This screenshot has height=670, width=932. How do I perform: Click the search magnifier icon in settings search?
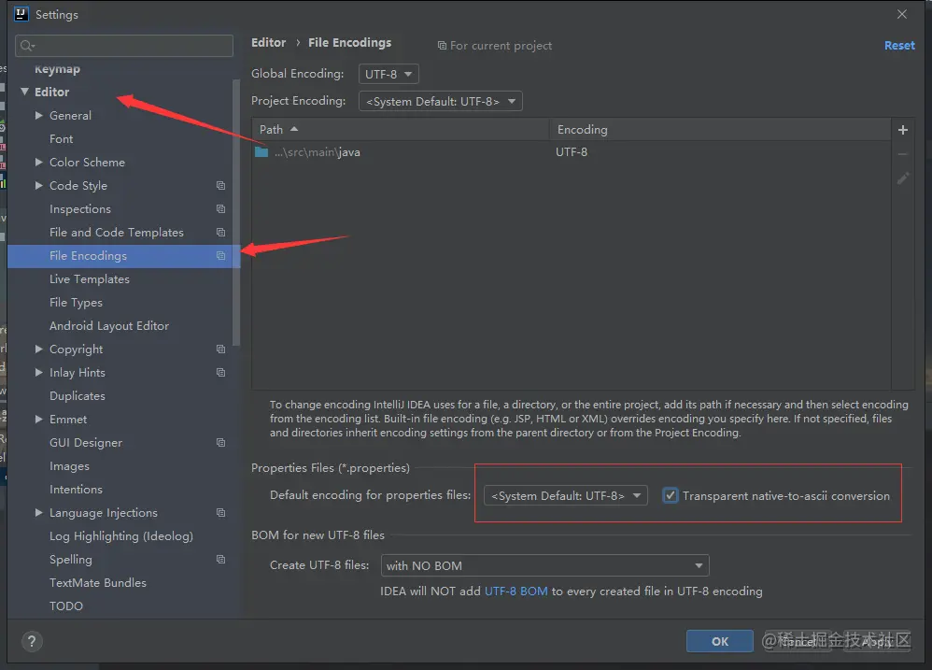pos(27,46)
